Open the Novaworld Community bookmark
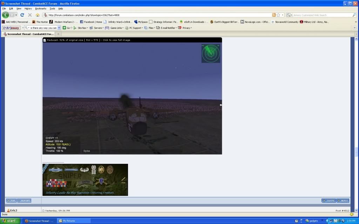 285,22
